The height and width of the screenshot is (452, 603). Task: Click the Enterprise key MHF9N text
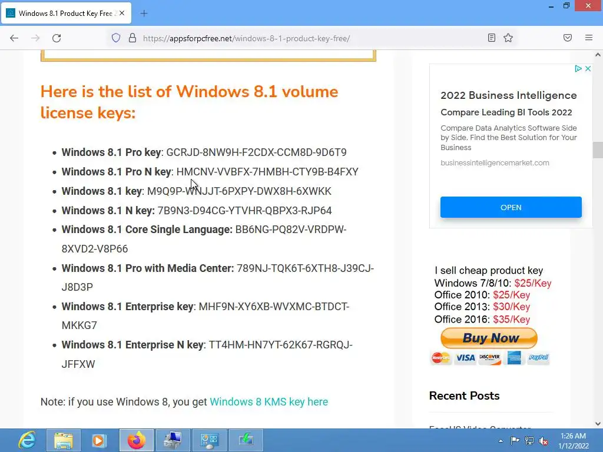pos(206,316)
